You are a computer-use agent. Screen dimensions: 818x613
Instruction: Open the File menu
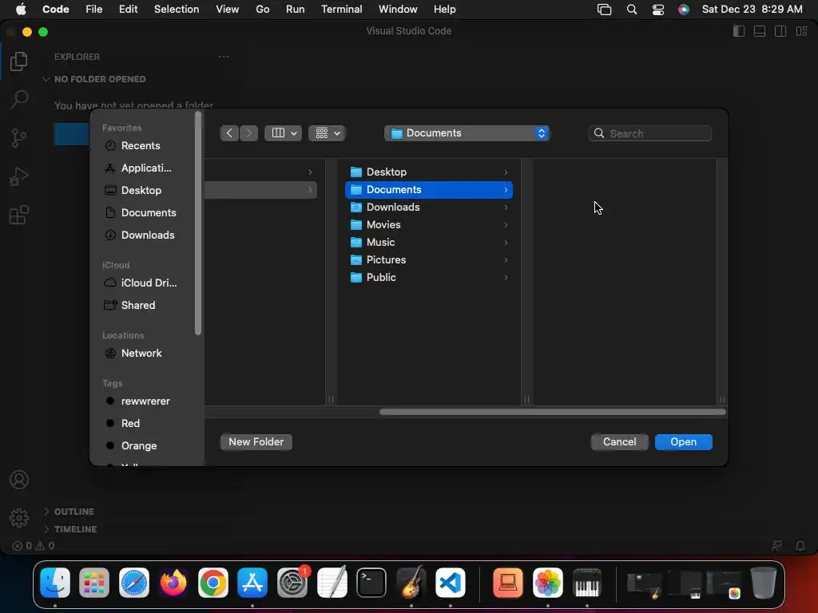click(x=94, y=10)
